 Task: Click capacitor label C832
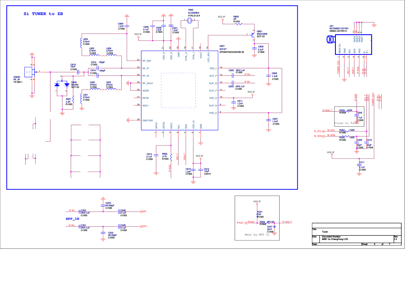point(231,71)
